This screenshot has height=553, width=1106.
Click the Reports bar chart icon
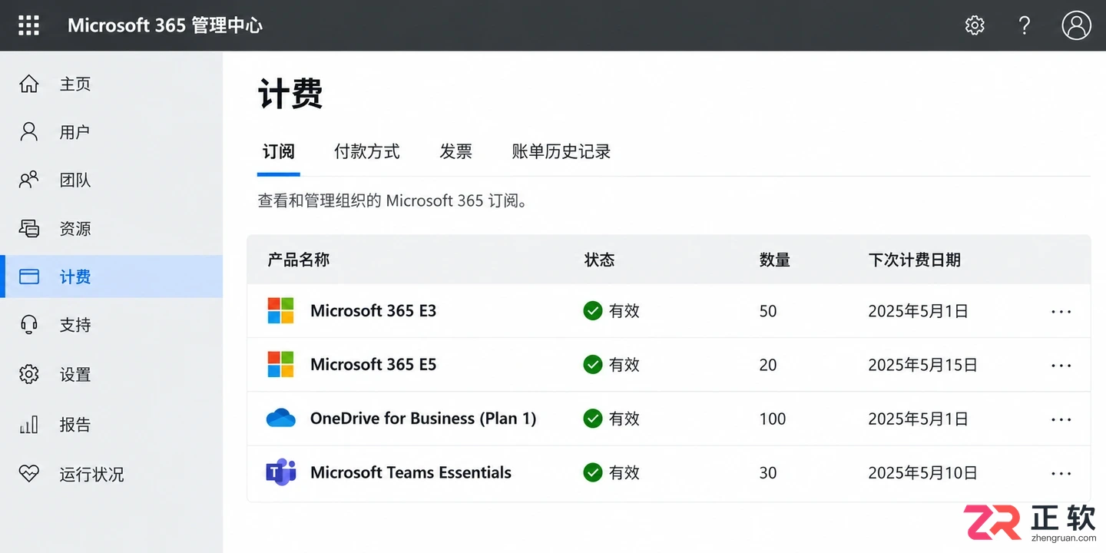[29, 424]
